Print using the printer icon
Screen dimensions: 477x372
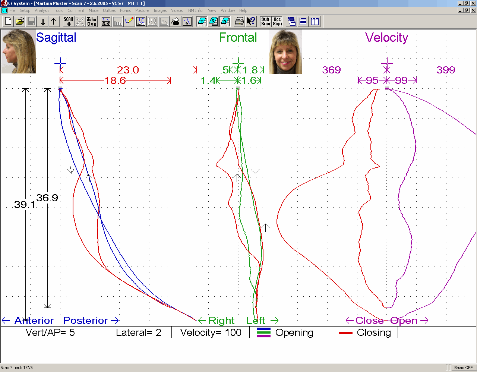[239, 22]
